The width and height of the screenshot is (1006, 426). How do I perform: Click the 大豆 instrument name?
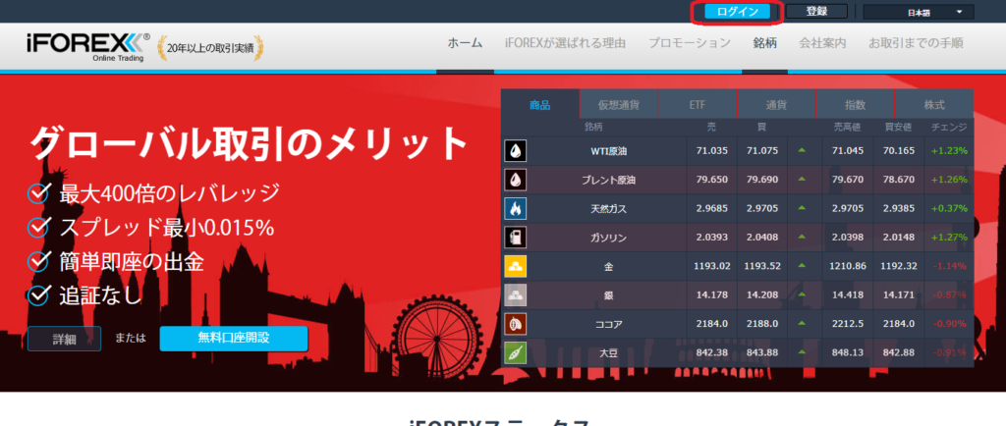[x=608, y=353]
